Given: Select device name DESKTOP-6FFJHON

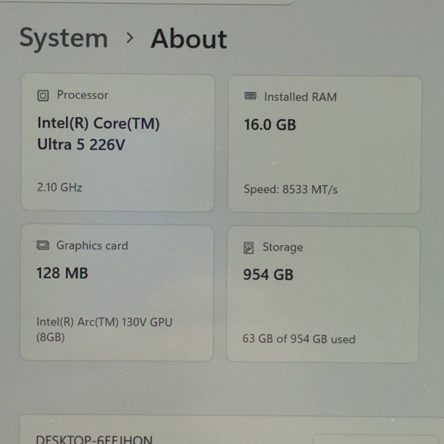Looking at the screenshot, I should coord(94,439).
